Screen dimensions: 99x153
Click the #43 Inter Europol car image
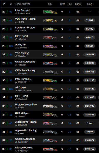point(50,12)
